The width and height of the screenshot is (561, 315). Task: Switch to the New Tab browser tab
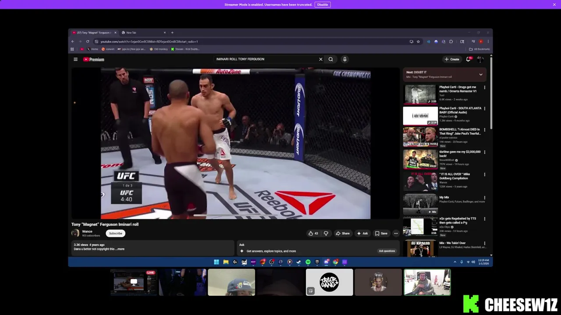click(x=144, y=32)
